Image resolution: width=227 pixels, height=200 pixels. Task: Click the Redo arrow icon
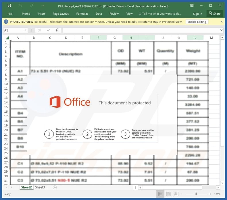[32, 6]
